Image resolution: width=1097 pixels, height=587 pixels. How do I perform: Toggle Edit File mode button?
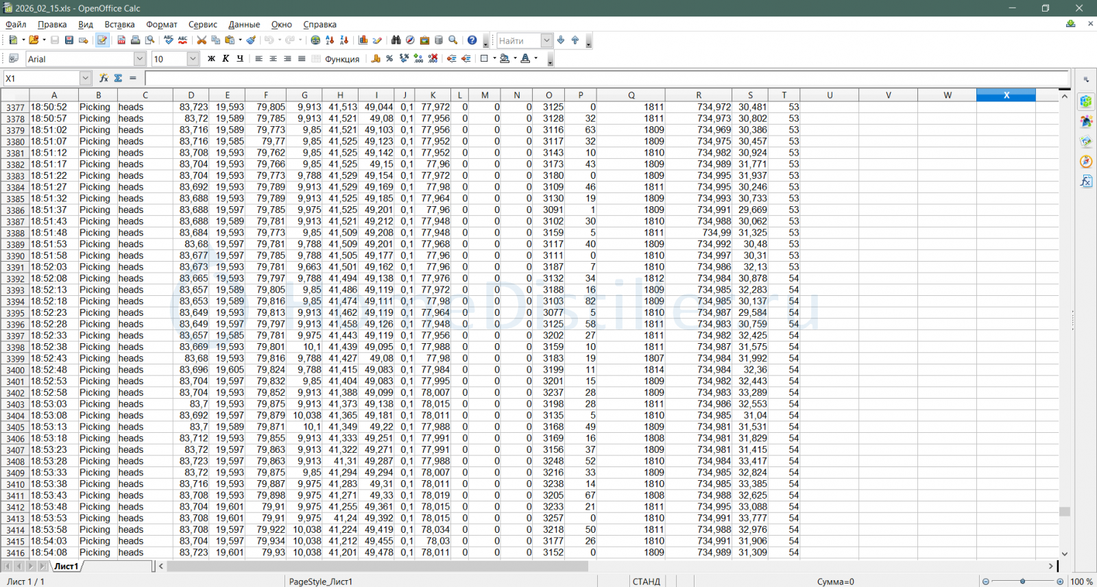pos(102,40)
